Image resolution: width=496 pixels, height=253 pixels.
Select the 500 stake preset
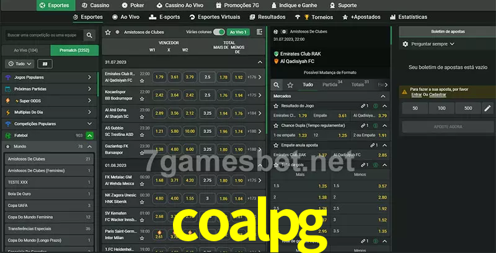[x=468, y=108]
